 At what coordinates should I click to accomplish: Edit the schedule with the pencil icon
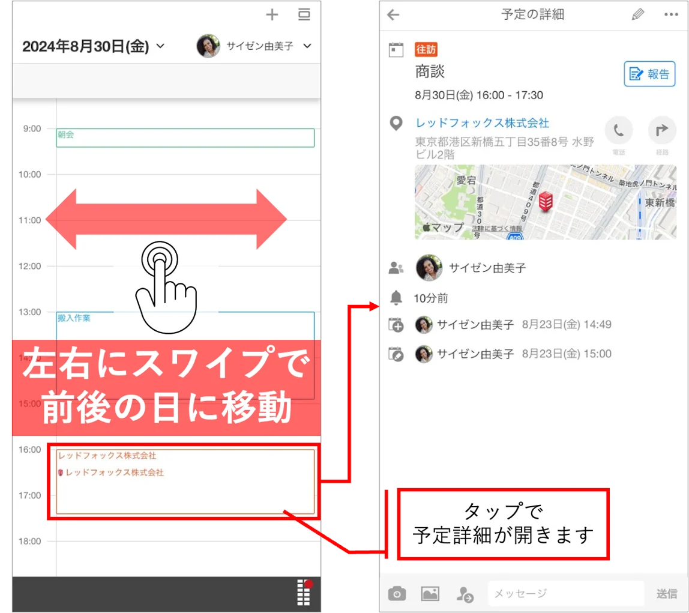click(638, 14)
